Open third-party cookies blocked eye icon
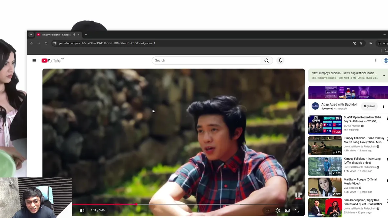Viewport: 388px width, 218px height. coord(354,43)
